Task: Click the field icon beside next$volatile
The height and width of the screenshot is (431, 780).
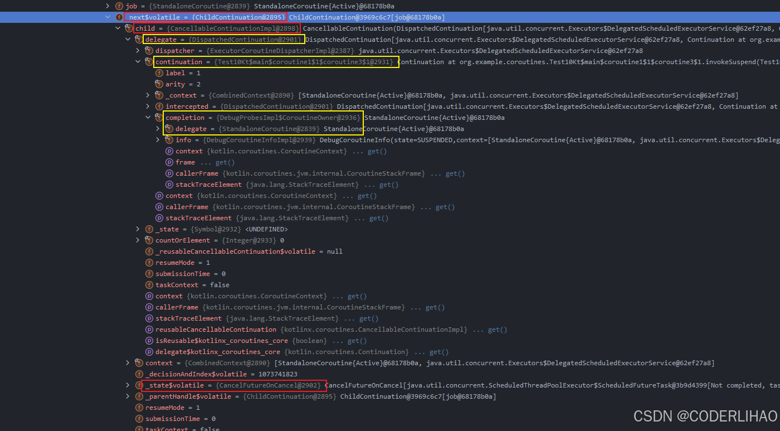Action: (119, 17)
